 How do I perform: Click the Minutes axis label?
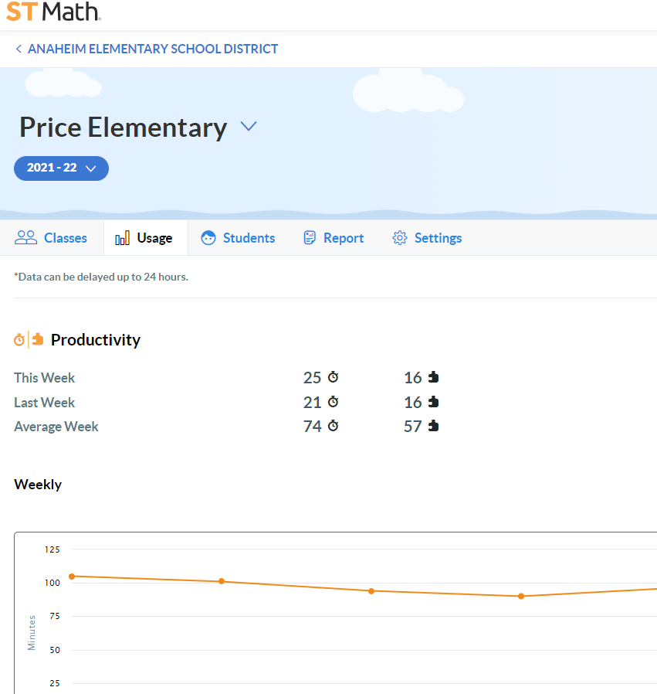(x=32, y=632)
